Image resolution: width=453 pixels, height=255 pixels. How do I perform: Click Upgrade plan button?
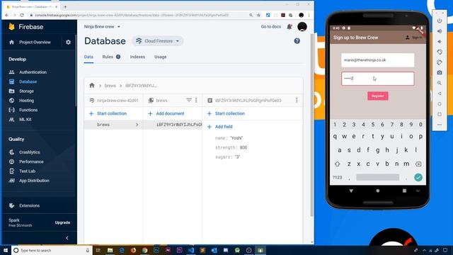coord(62,222)
